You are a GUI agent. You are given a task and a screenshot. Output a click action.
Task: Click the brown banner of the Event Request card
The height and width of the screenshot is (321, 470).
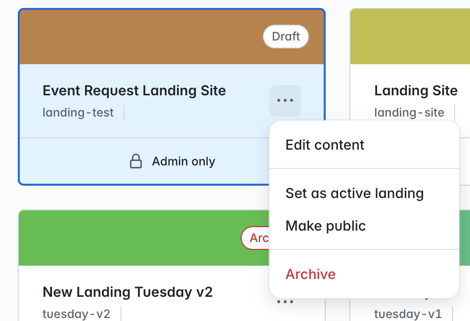coord(141,37)
